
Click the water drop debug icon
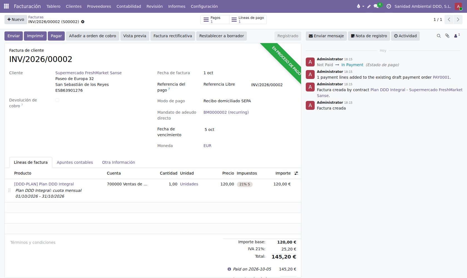pyautogui.click(x=358, y=6)
